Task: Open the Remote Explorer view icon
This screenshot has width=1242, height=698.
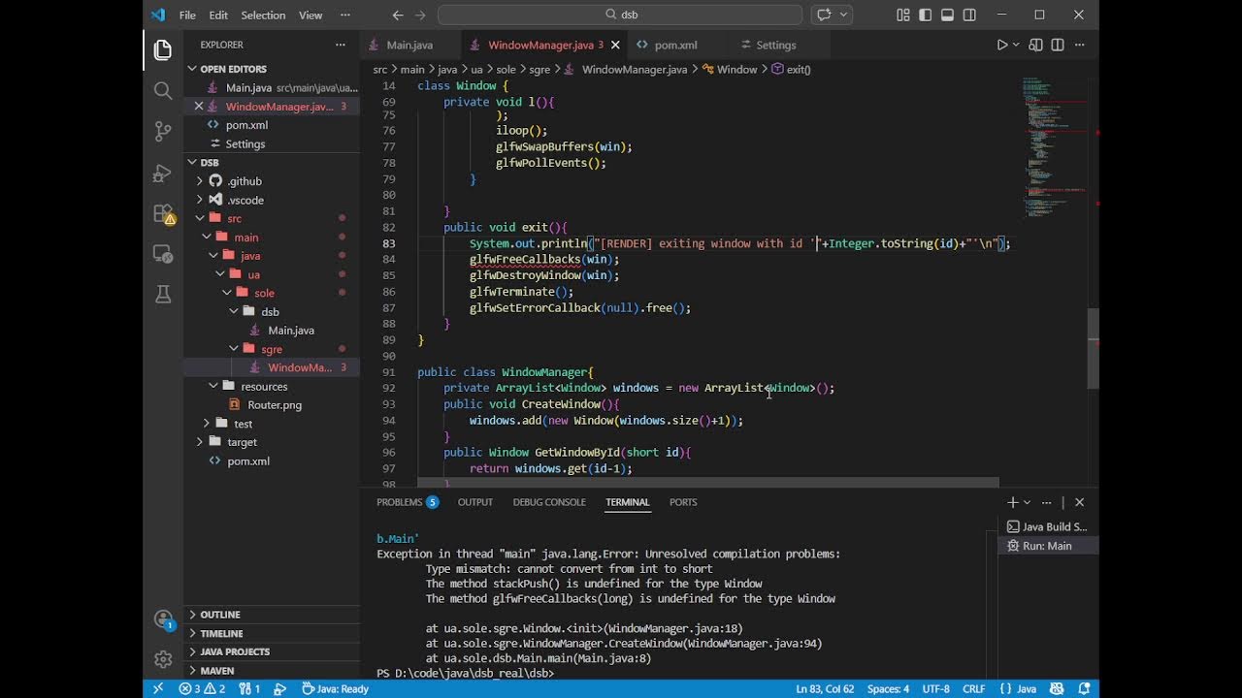Action: coord(162,254)
